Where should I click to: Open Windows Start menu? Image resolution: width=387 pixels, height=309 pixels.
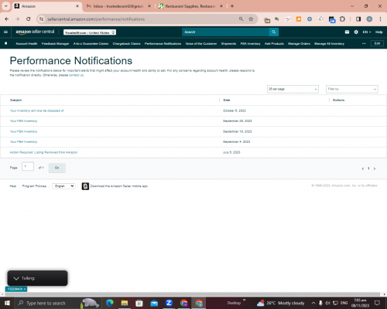click(7, 303)
